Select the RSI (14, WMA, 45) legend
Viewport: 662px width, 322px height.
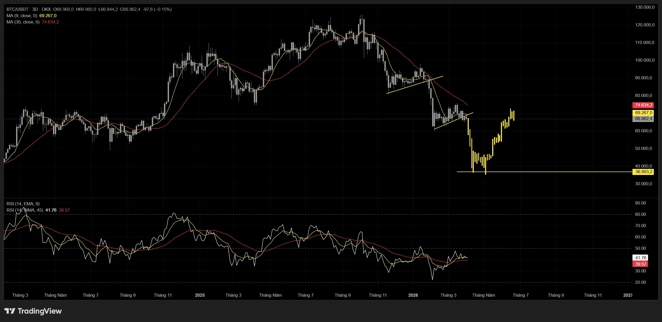pyautogui.click(x=25, y=210)
